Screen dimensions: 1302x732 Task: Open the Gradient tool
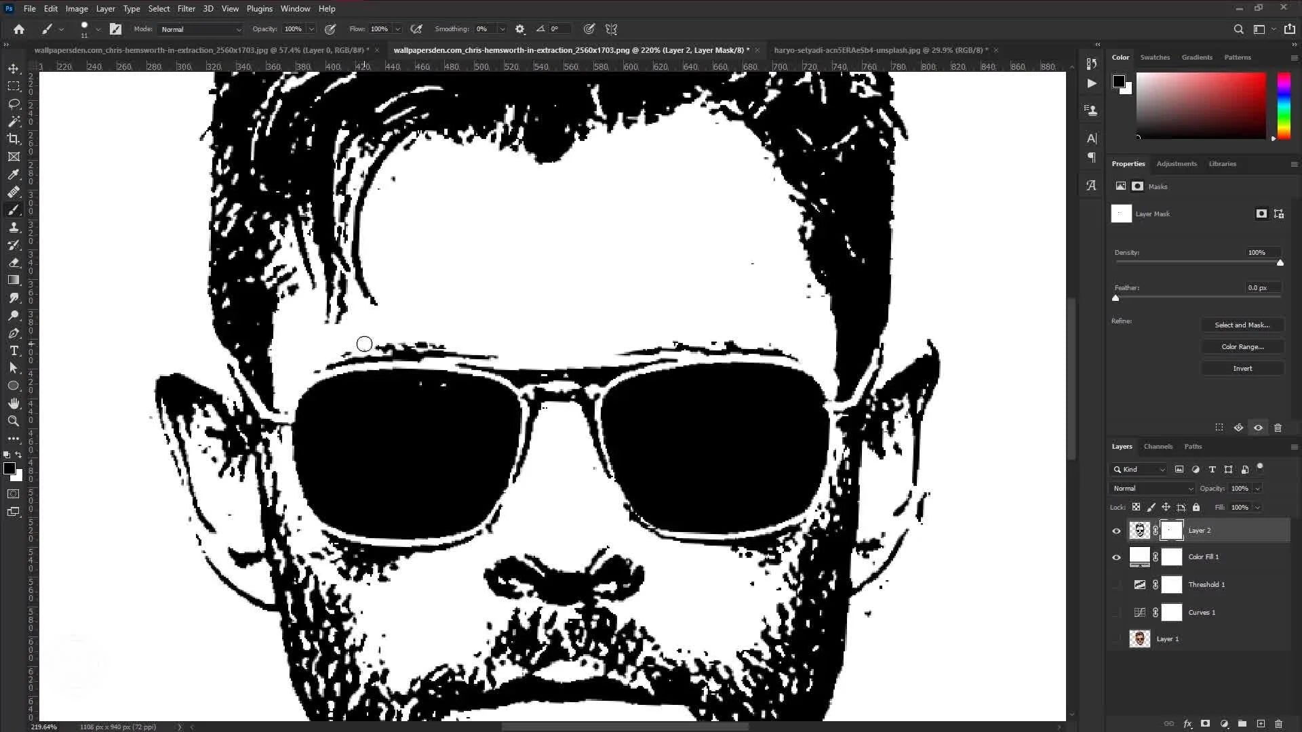point(14,280)
